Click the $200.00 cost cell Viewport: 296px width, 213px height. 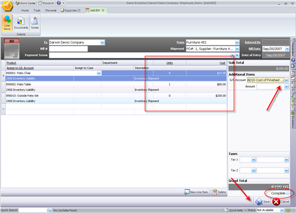coord(207,96)
